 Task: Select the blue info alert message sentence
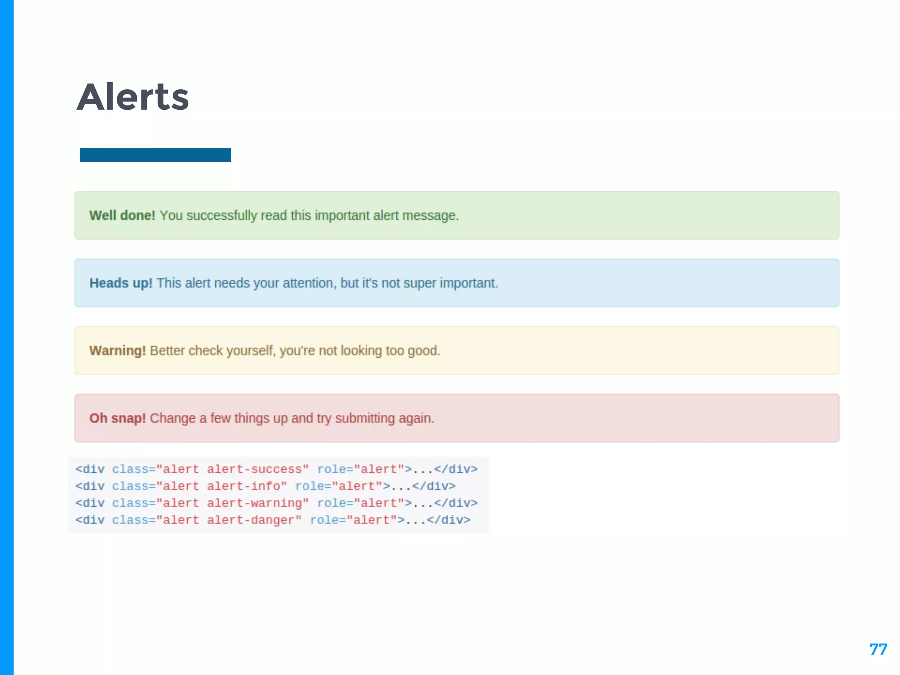(x=327, y=283)
